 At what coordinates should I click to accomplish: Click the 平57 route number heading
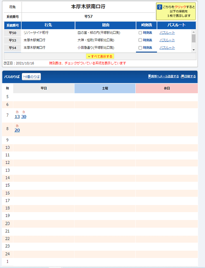88,17
